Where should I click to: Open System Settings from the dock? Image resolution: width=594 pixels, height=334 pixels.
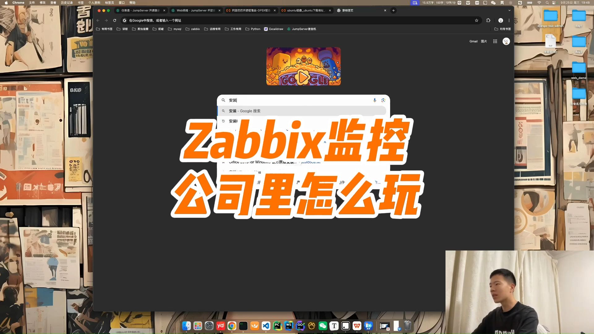coord(209,326)
